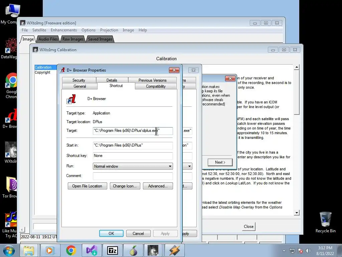Switch to the Security tab
342x257 pixels.
pos(79,80)
